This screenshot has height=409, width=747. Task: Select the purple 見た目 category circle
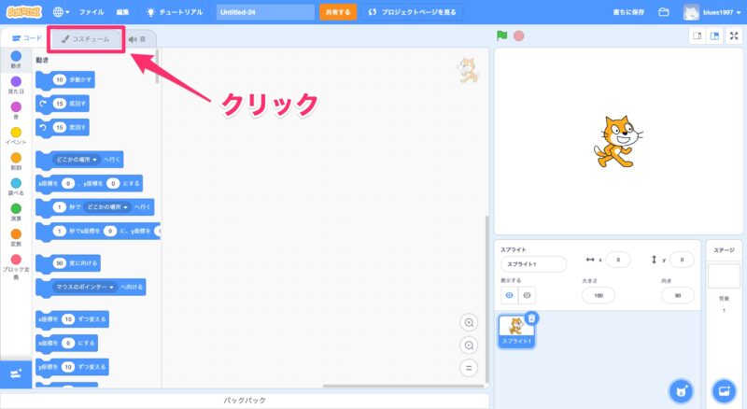pyautogui.click(x=16, y=81)
